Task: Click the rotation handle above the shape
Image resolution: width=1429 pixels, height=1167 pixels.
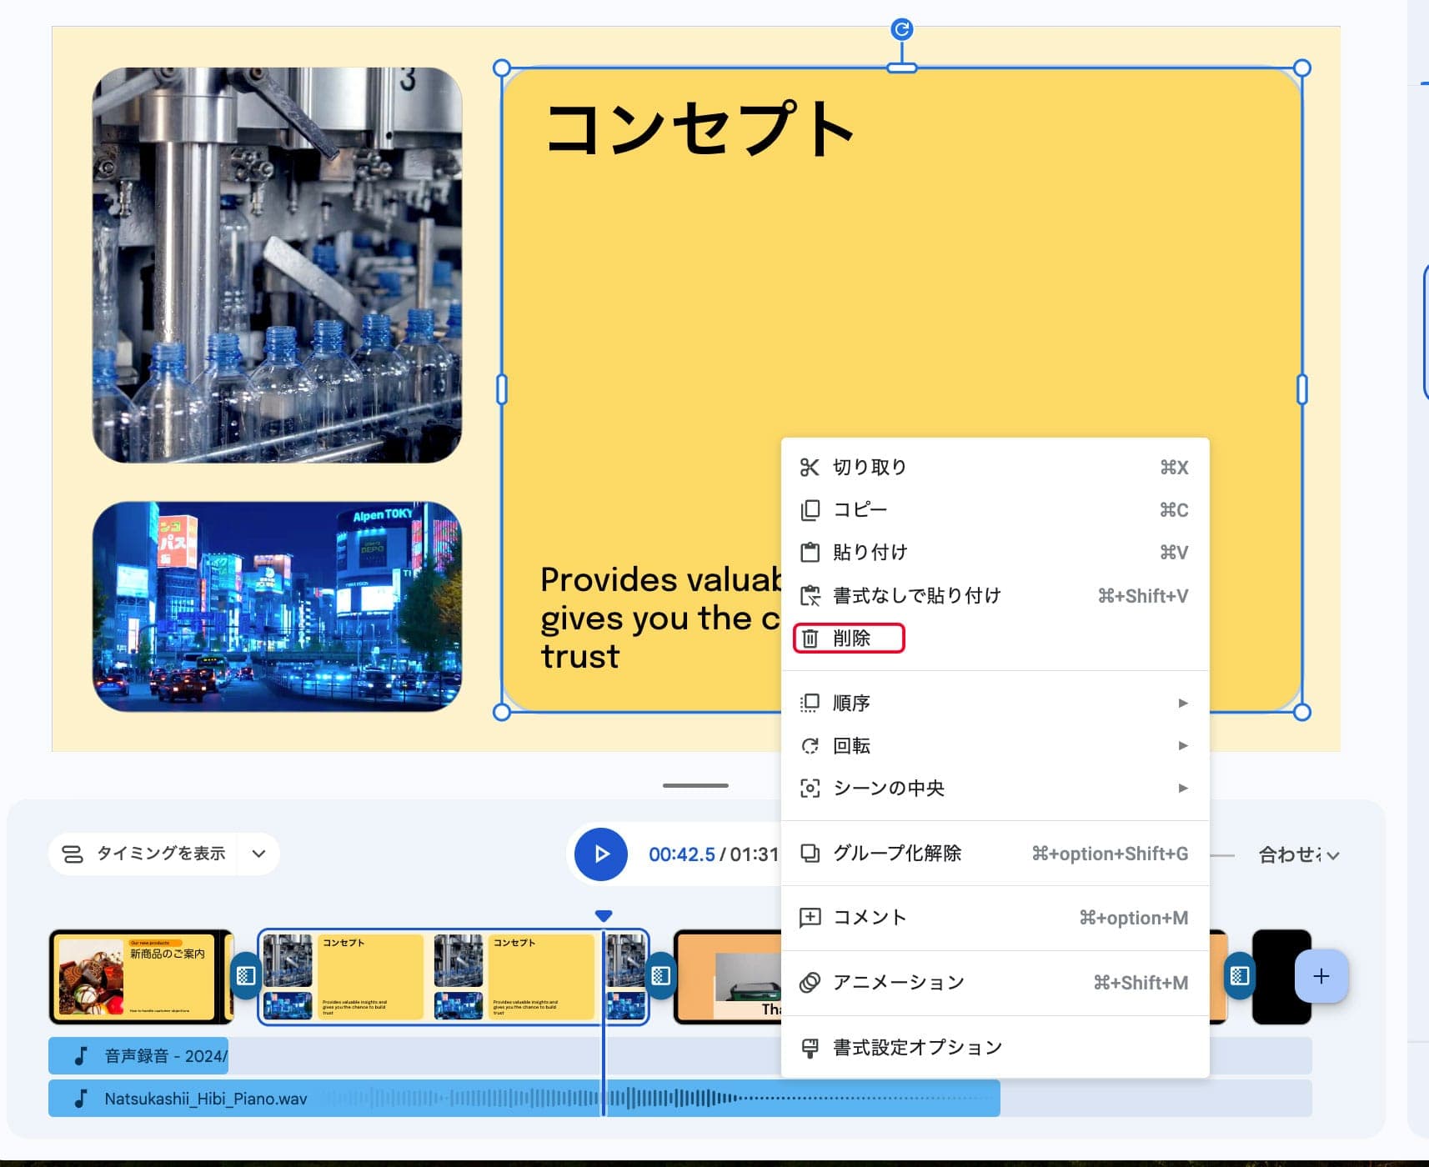Action: pos(901,30)
